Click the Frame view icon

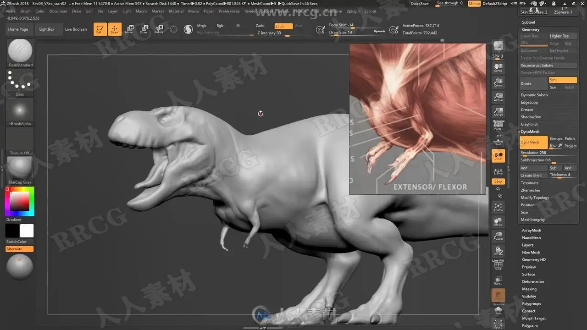coord(498,207)
